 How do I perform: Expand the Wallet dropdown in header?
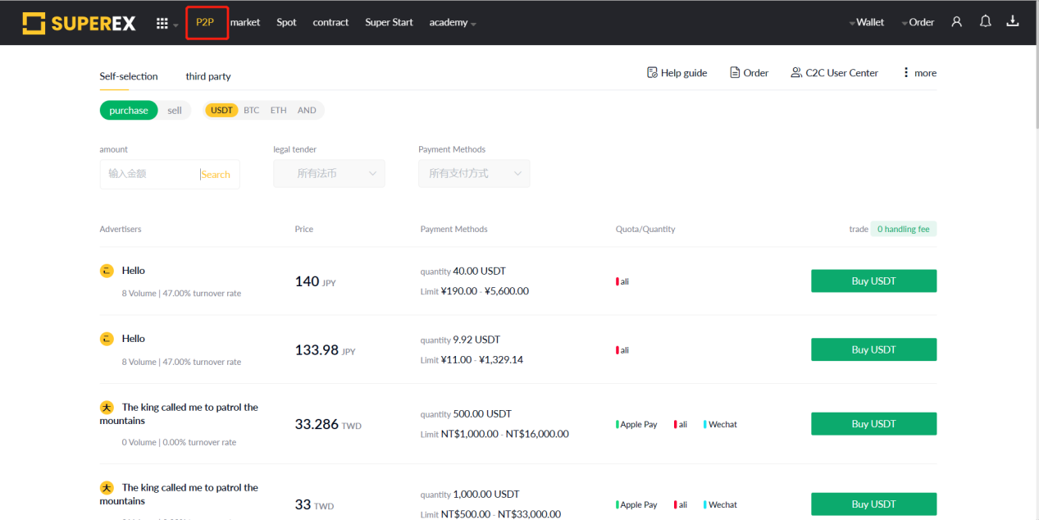coord(867,23)
